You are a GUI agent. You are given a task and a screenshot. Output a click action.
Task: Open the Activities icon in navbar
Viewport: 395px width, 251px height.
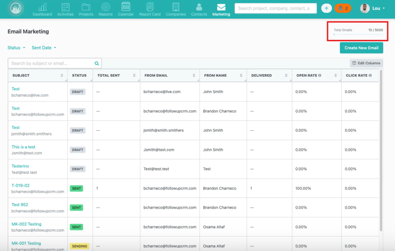tap(65, 9)
